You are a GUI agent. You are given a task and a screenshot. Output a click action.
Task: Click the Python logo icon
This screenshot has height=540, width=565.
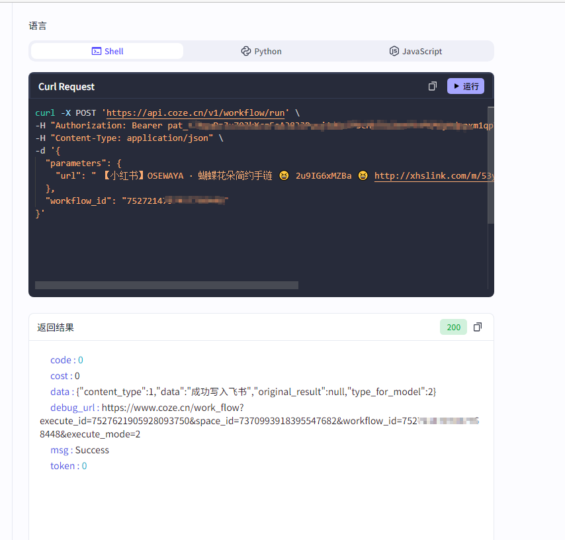click(246, 51)
